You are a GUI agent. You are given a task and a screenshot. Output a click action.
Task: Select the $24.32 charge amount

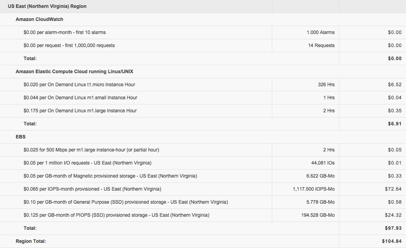pos(393,215)
